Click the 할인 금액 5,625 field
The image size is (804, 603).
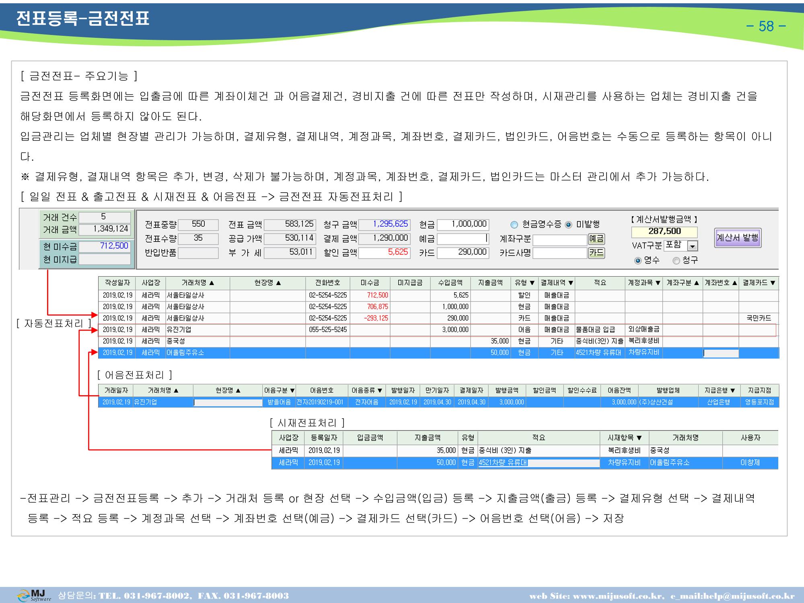pyautogui.click(x=384, y=252)
